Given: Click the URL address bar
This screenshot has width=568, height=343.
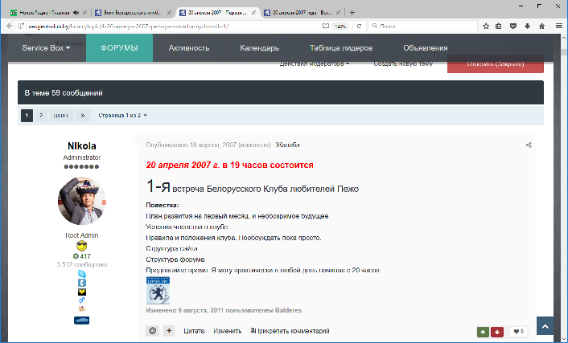Looking at the screenshot, I should [174, 26].
